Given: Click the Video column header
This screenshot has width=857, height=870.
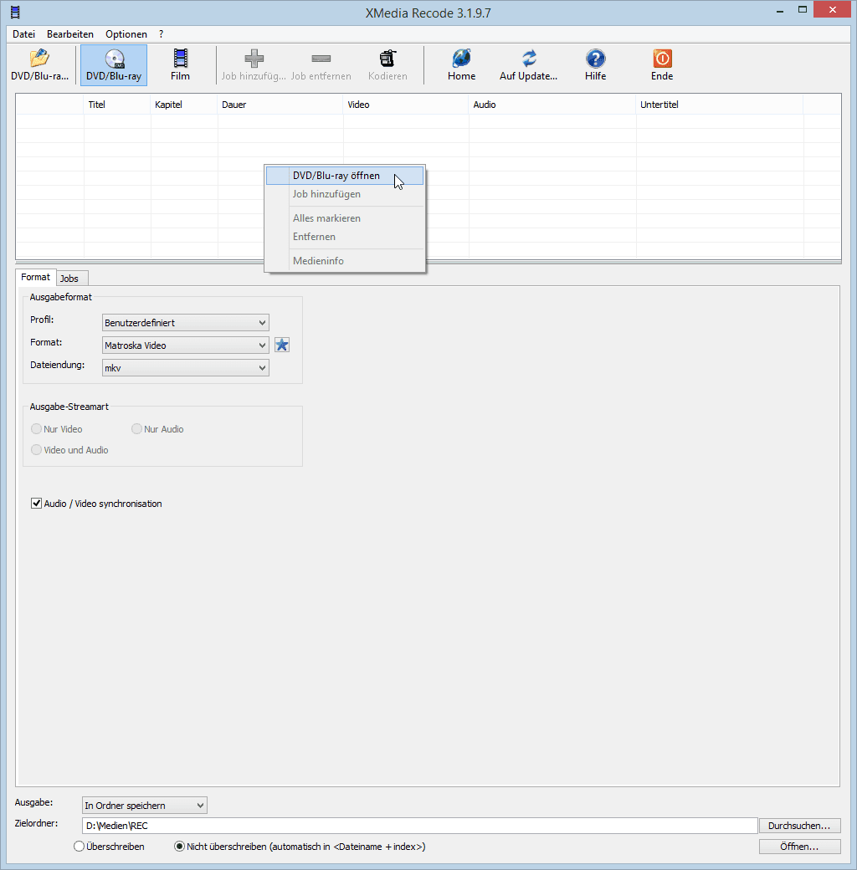Looking at the screenshot, I should 406,105.
